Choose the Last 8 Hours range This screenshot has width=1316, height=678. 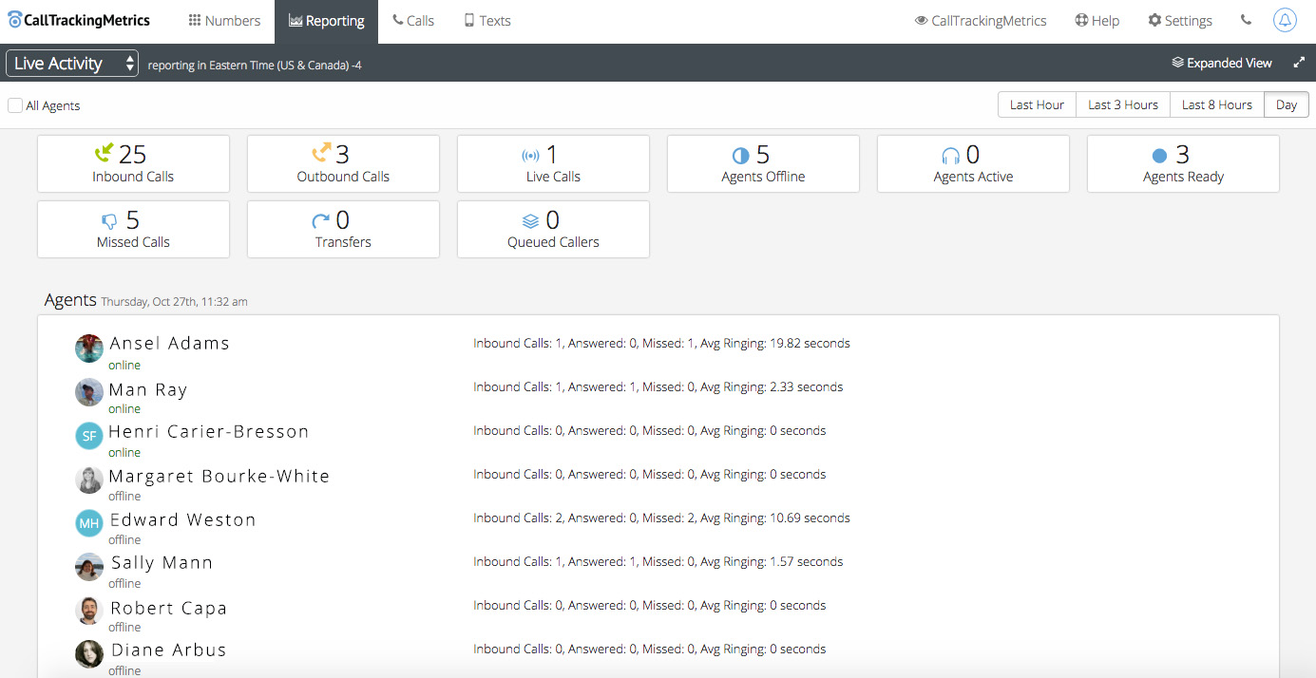[x=1216, y=104]
